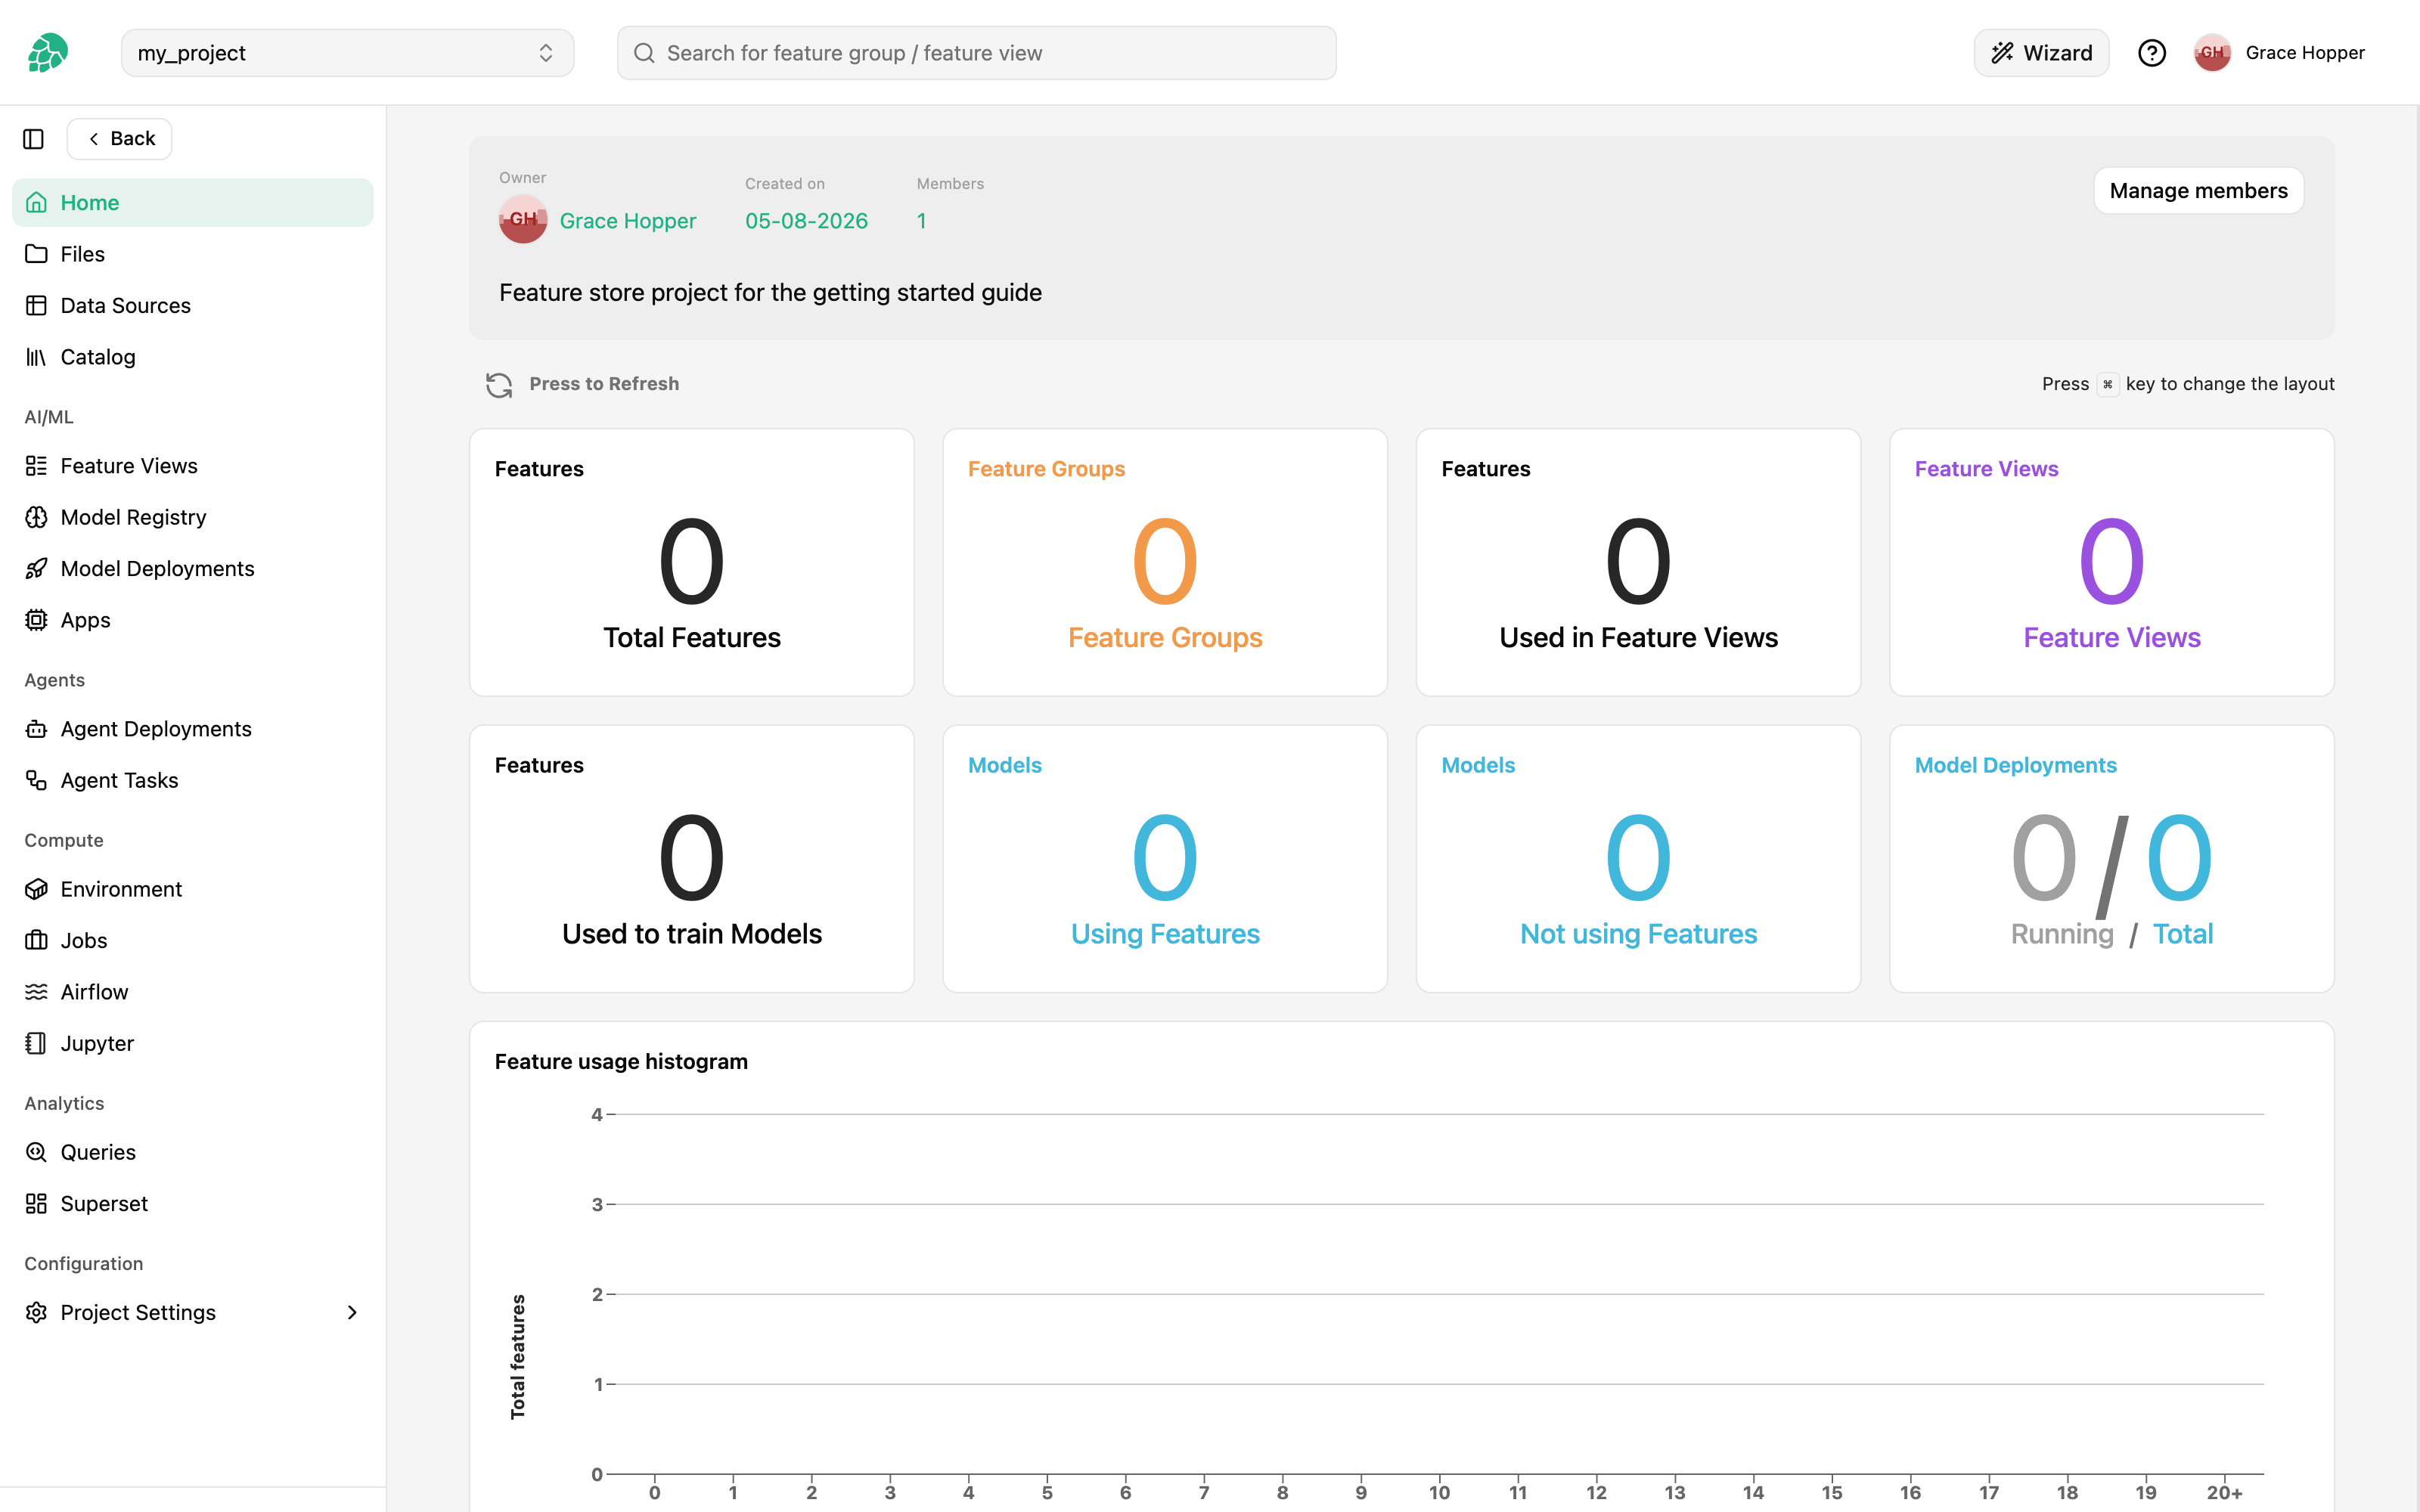Open the my_project selector dropdown
Viewport: 2420px width, 1512px height.
pyautogui.click(x=347, y=53)
